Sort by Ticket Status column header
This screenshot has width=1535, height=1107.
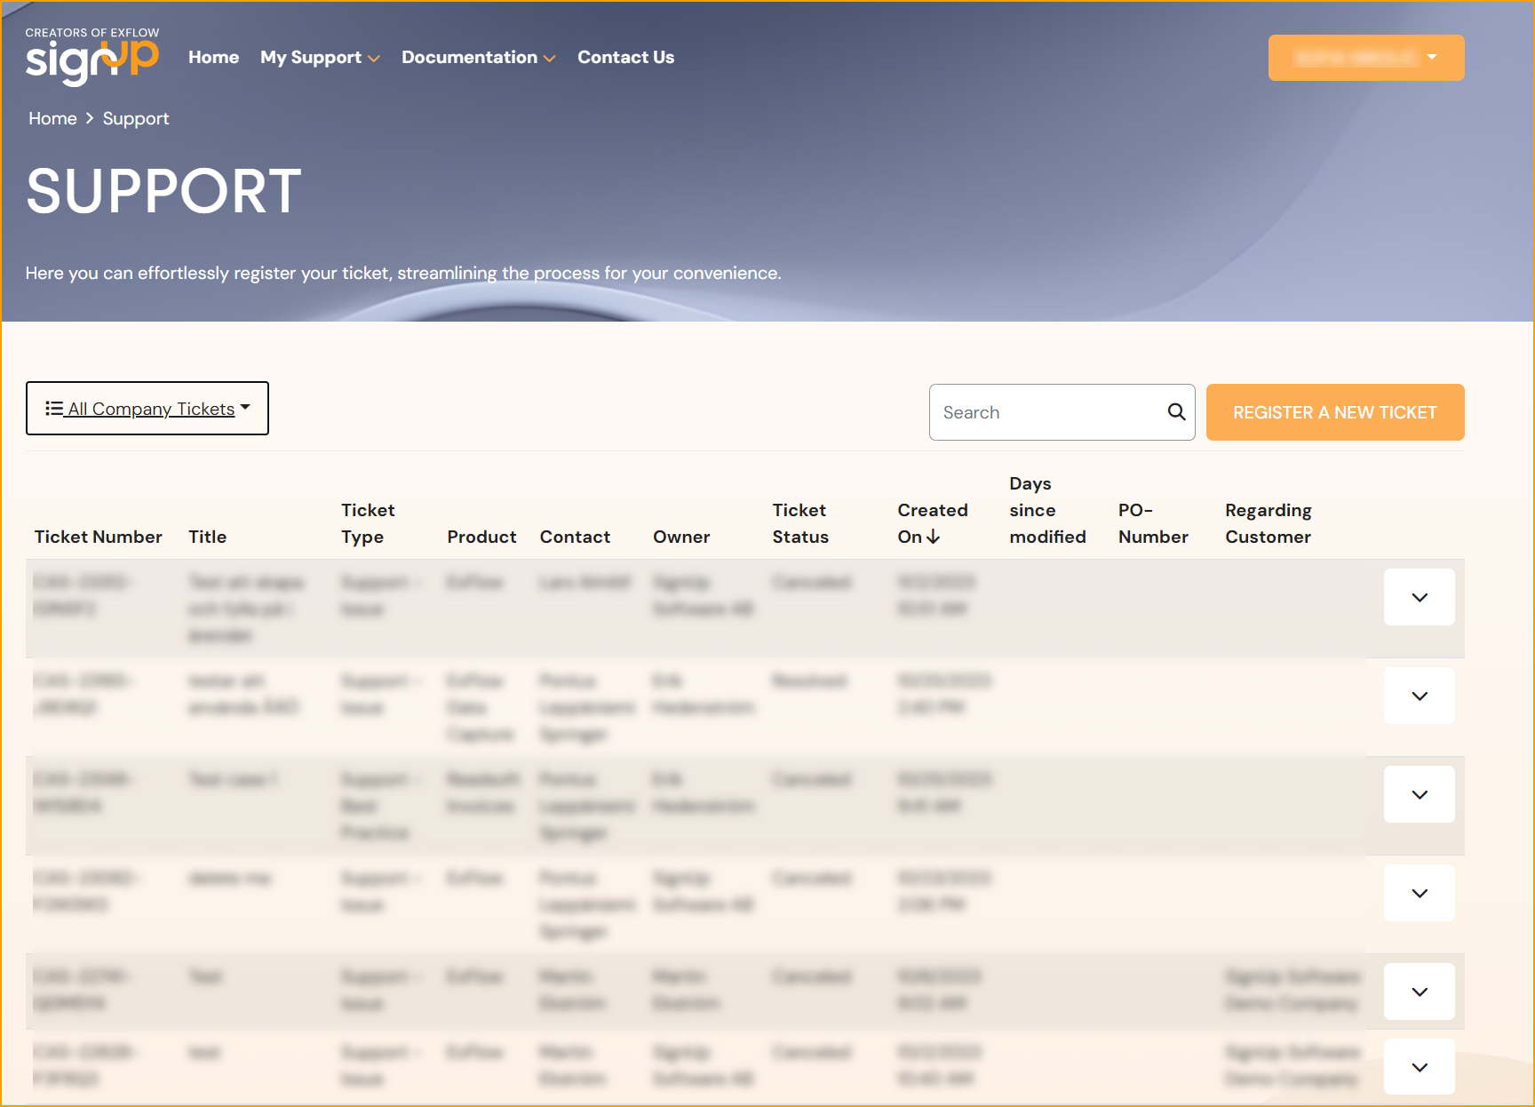pos(799,523)
